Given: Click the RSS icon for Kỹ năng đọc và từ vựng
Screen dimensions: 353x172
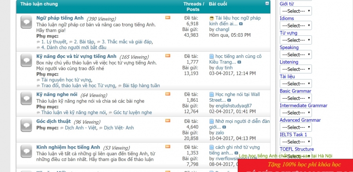Looking at the screenshot, I should [168, 56].
